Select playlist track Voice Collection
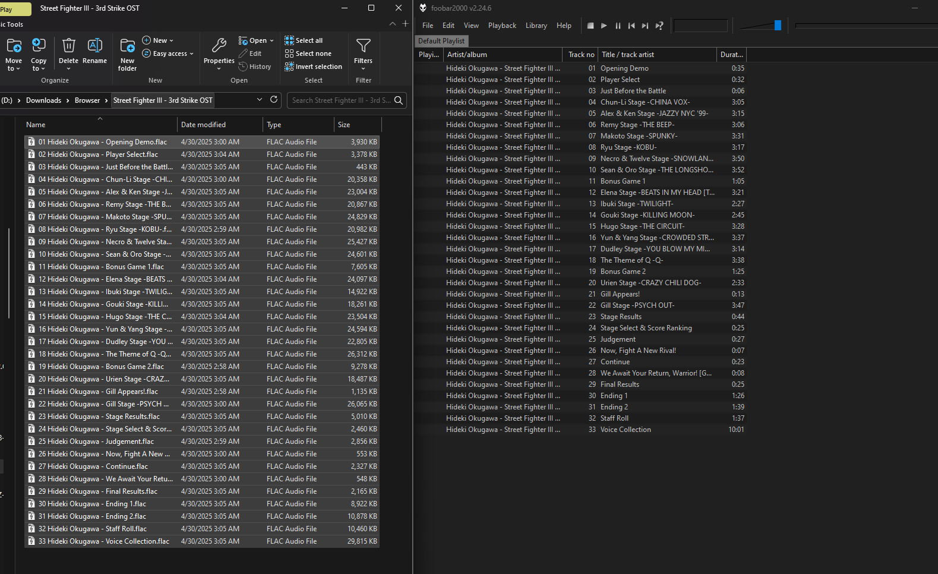Image resolution: width=938 pixels, height=574 pixels. 580,430
